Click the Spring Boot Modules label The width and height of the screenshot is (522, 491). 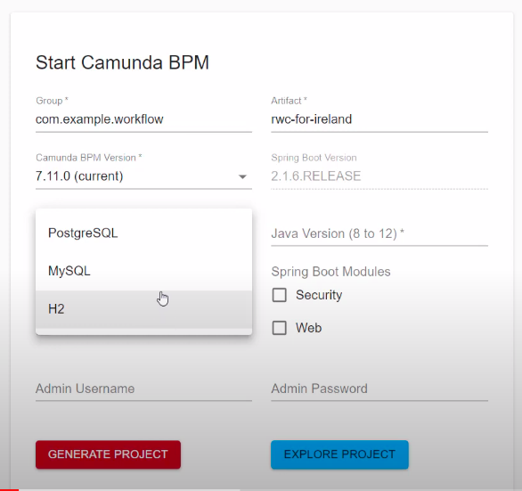coord(330,272)
